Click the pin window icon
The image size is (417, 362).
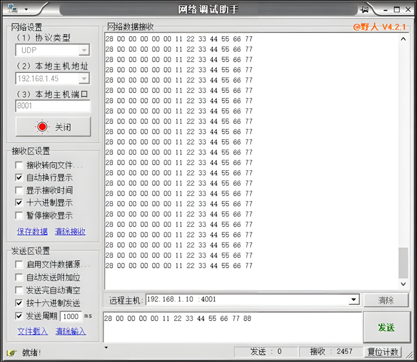[x=365, y=9]
